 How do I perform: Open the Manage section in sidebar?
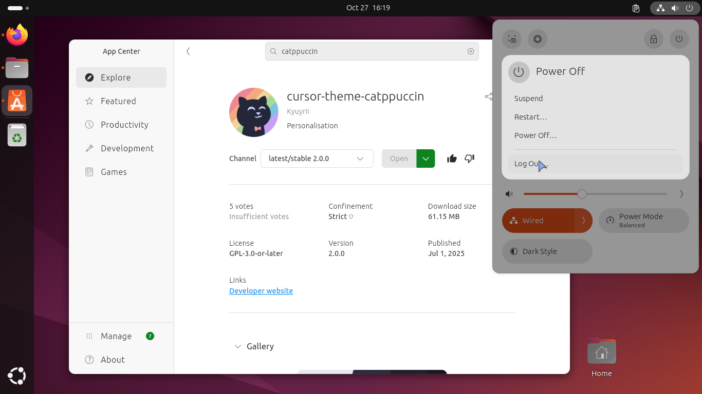pyautogui.click(x=116, y=336)
